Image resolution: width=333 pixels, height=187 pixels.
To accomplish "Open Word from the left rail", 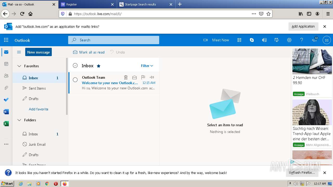I will click(x=6, y=112).
